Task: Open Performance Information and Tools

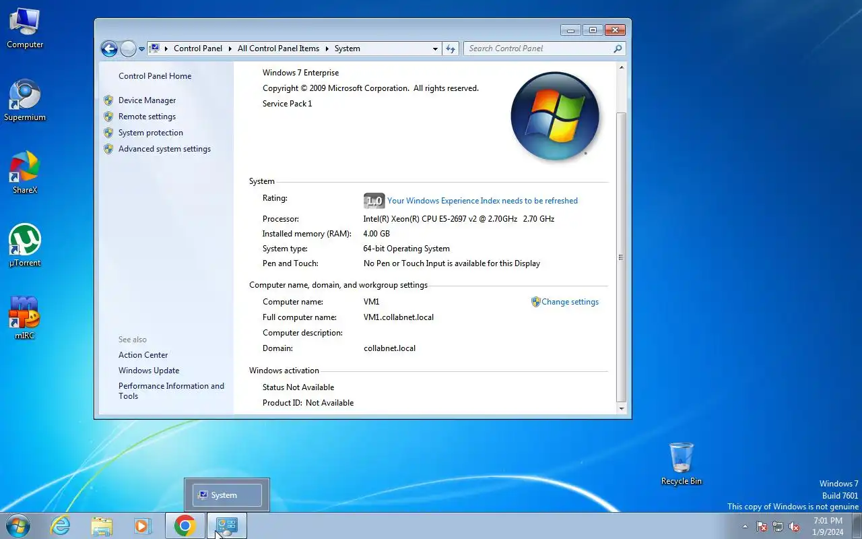Action: pos(171,391)
